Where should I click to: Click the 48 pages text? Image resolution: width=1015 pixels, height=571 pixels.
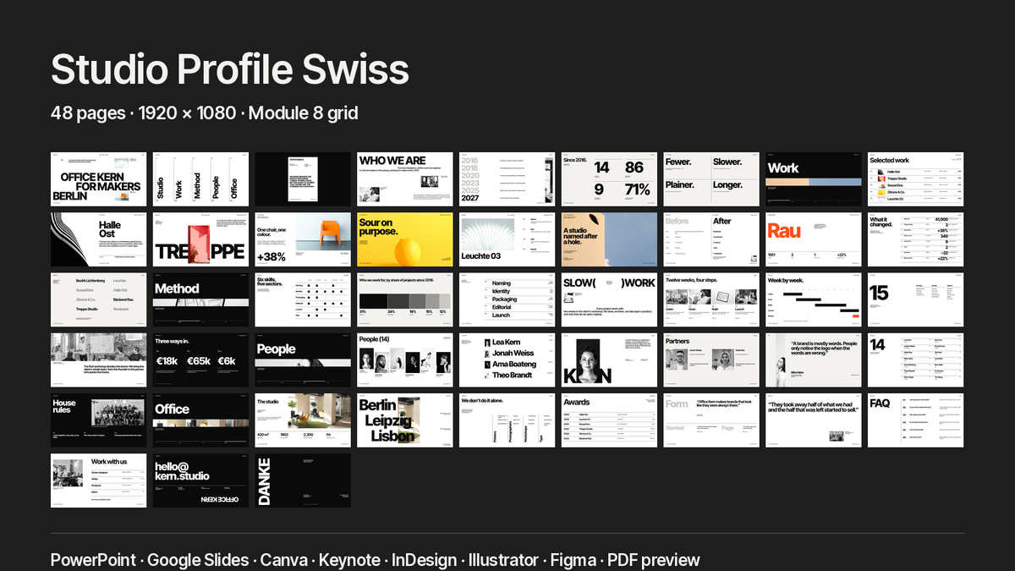click(88, 113)
